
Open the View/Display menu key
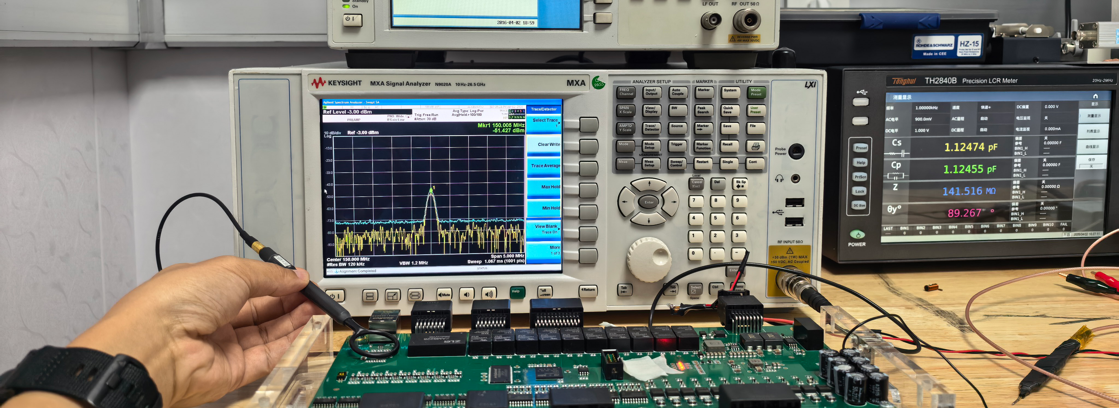(x=652, y=110)
